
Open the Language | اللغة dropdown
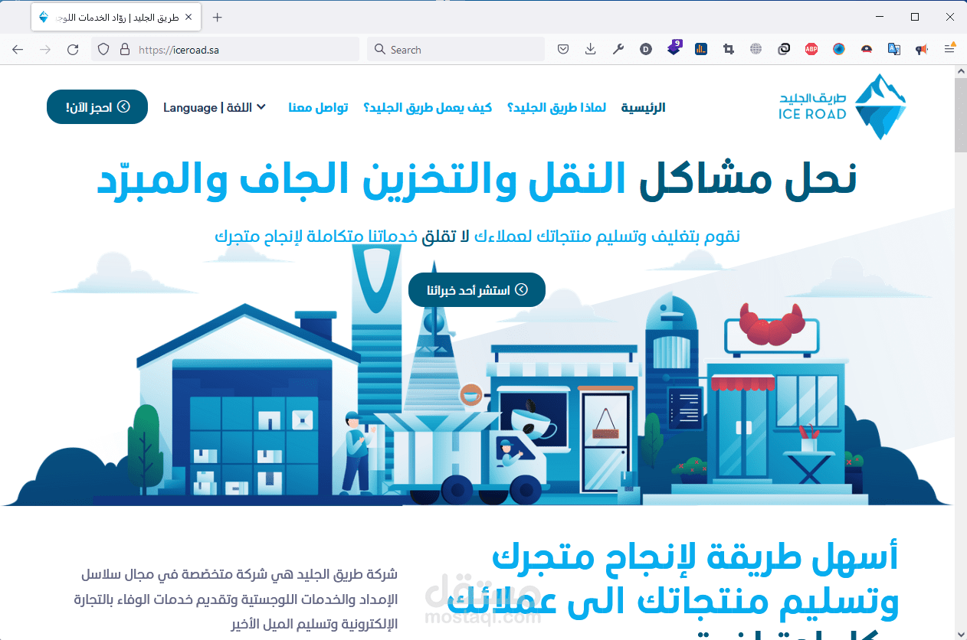[x=215, y=107]
